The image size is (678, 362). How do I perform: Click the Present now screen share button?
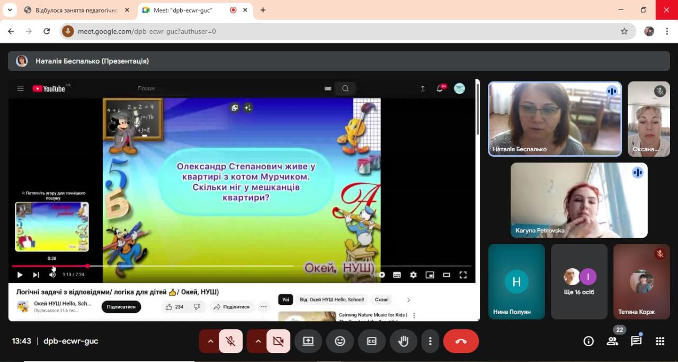[x=308, y=341]
